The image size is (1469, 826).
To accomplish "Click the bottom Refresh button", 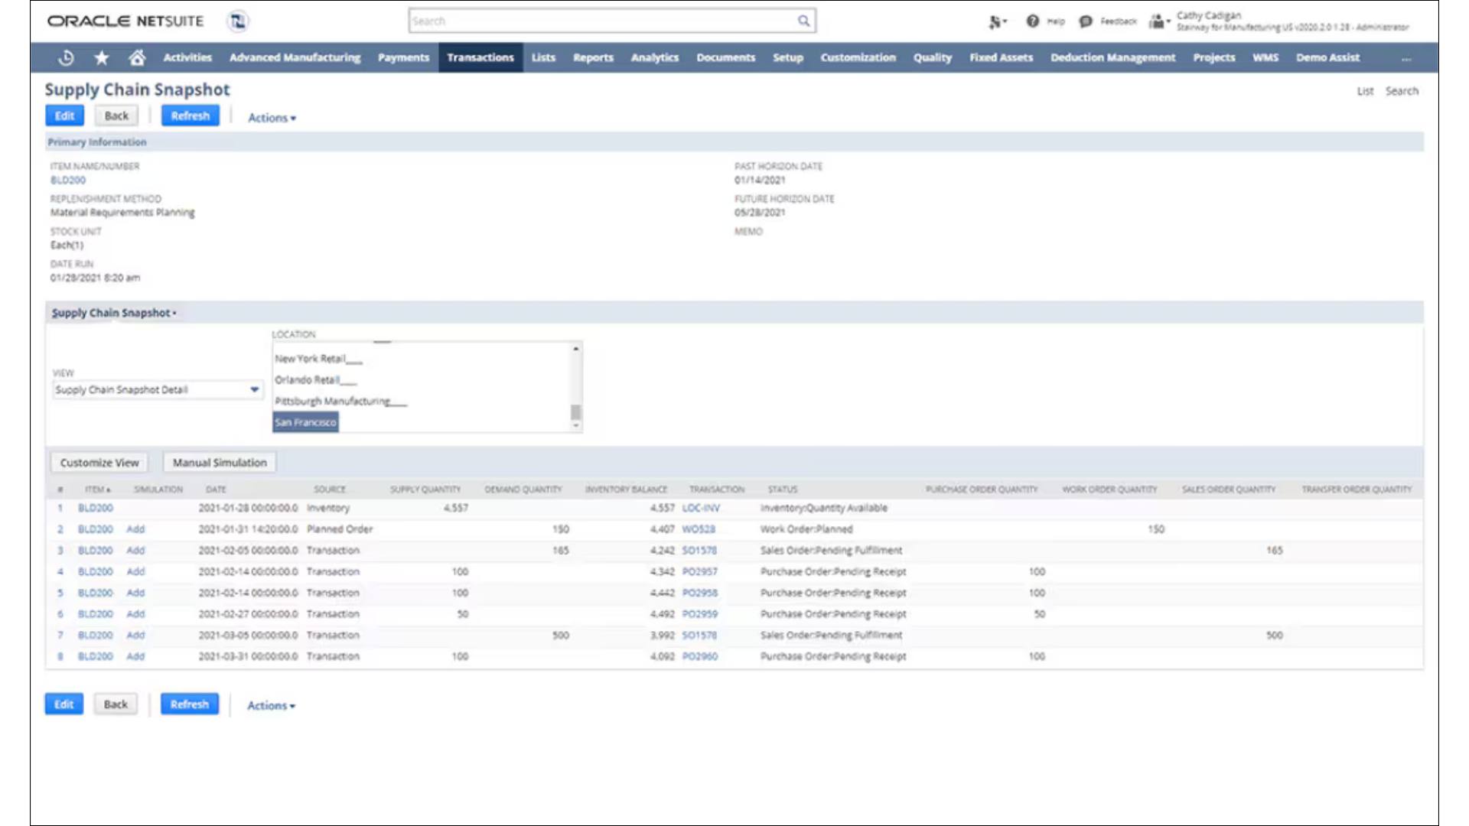I will [x=189, y=704].
